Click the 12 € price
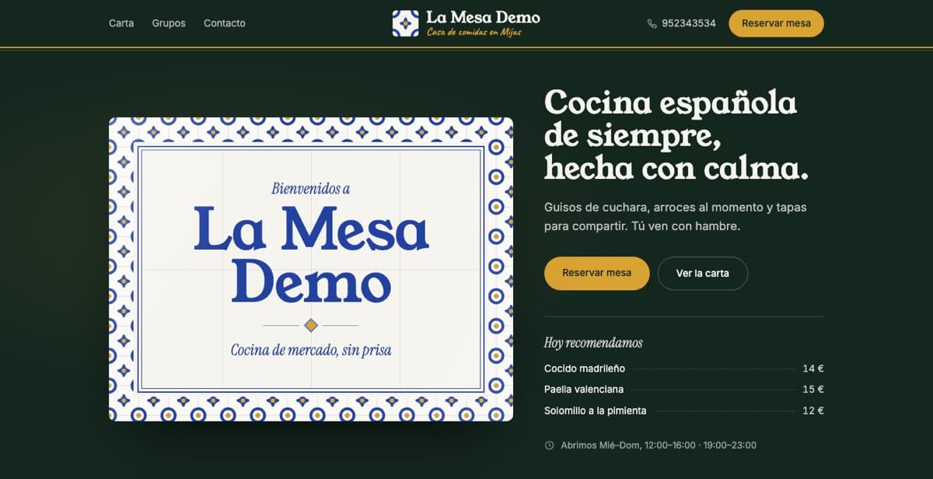The height and width of the screenshot is (479, 933). click(x=813, y=411)
